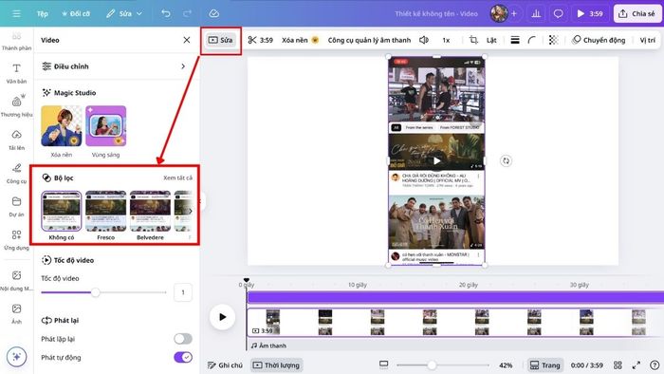The height and width of the screenshot is (374, 664).
Task: Open the Trang pages button
Action: pyautogui.click(x=545, y=365)
